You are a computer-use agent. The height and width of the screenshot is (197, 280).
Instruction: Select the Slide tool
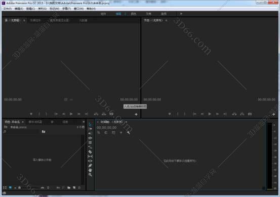tap(91, 161)
